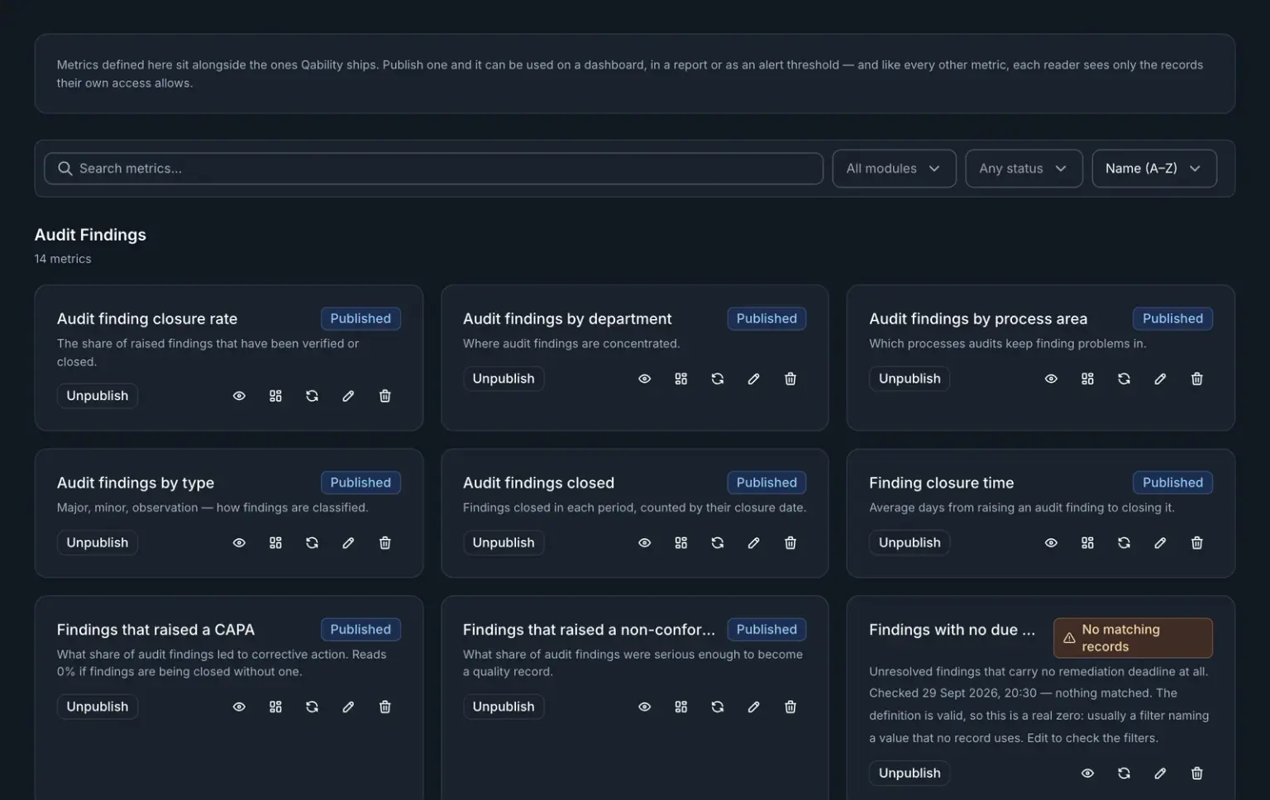1270x800 pixels.
Task: Preview the Finding closure time metric
Action: pyautogui.click(x=1051, y=543)
